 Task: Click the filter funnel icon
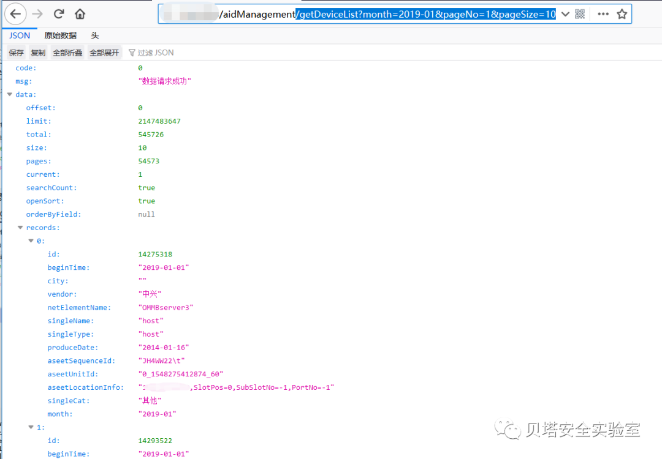[131, 53]
